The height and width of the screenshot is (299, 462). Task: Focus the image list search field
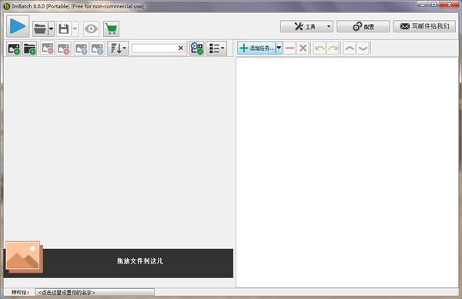(x=154, y=49)
